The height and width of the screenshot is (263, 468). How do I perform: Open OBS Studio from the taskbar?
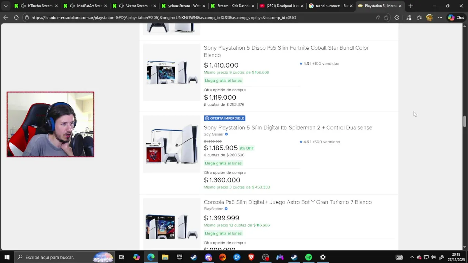point(265,257)
